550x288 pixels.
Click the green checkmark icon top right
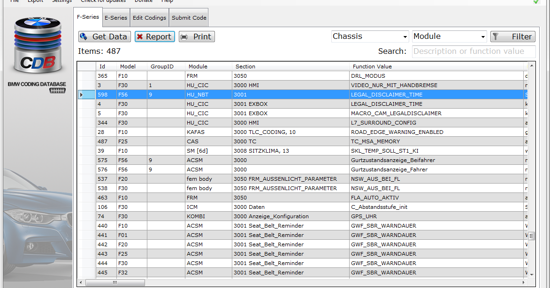click(538, 2)
